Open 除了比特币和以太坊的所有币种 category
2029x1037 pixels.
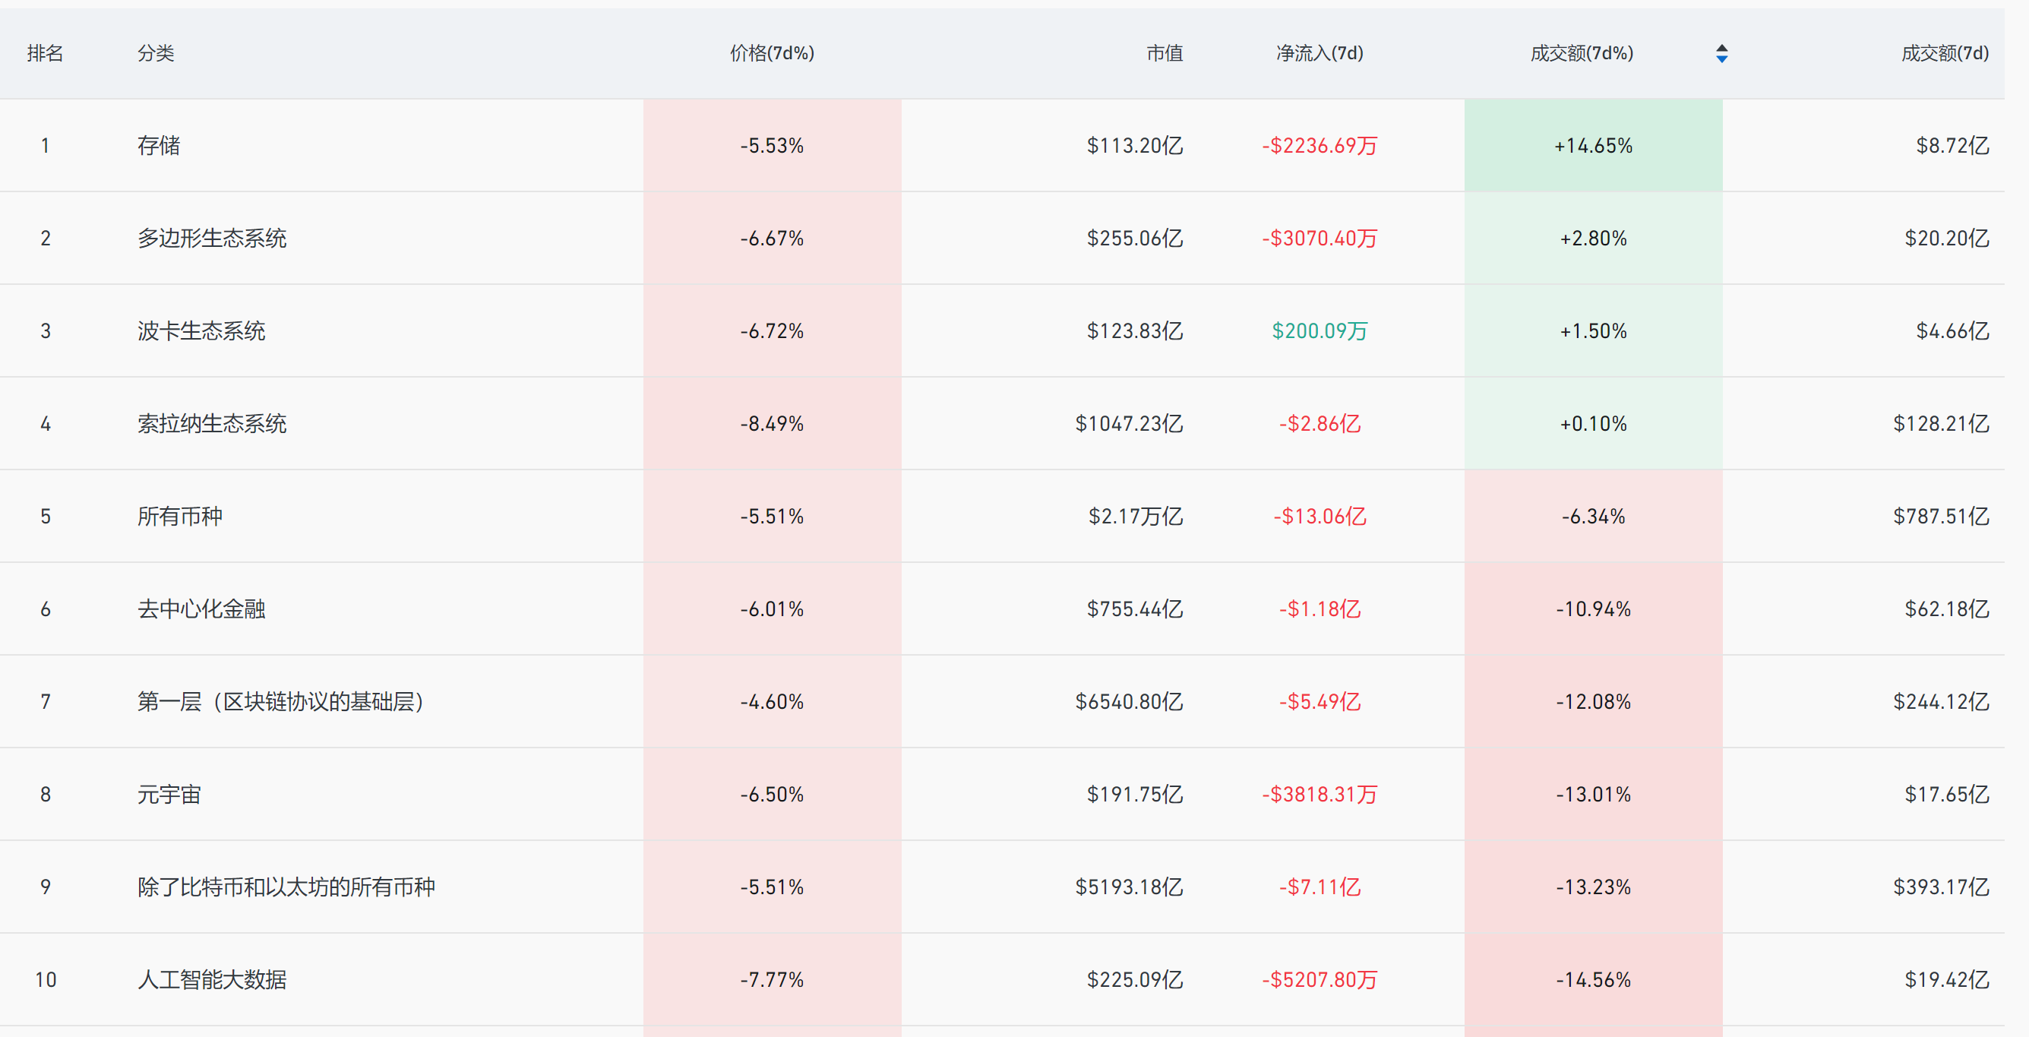click(286, 887)
